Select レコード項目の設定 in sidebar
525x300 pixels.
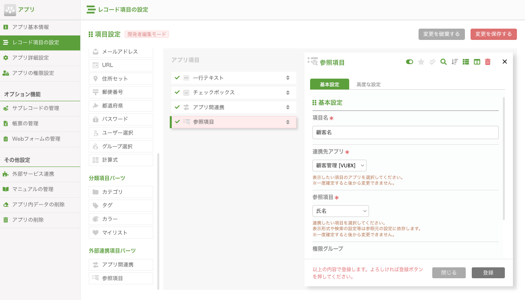tap(40, 42)
